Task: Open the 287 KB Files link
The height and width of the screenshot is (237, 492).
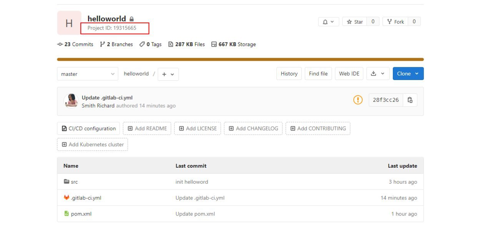Action: click(x=186, y=44)
